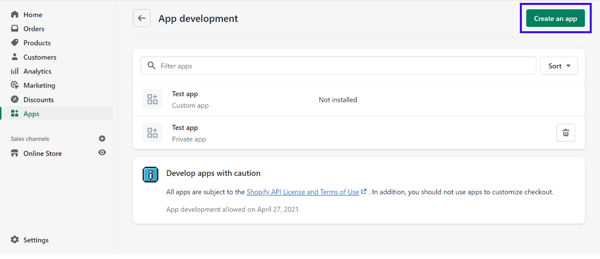The width and height of the screenshot is (600, 259).
Task: Click the Analytics bar chart icon
Action: (x=15, y=71)
